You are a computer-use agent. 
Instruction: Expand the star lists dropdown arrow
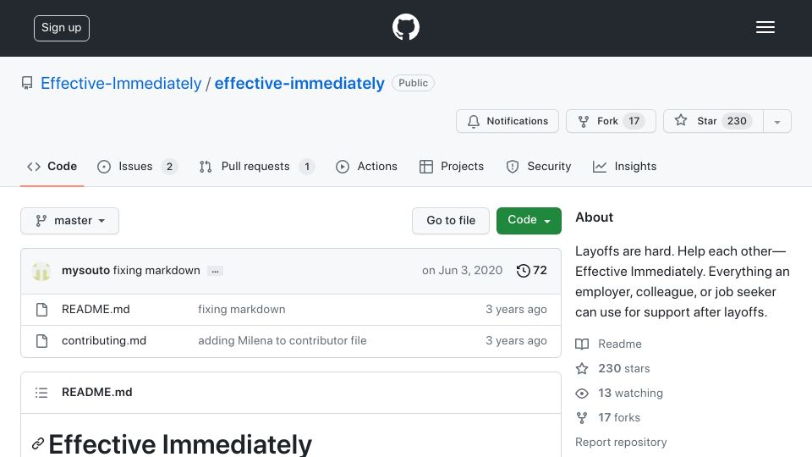pyautogui.click(x=777, y=121)
